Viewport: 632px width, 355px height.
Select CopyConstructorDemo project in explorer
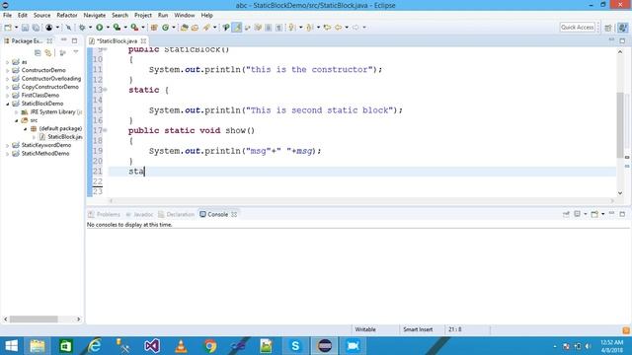[50, 87]
